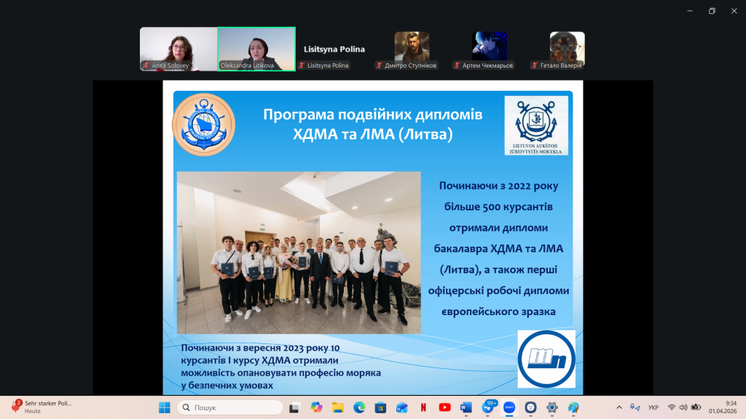The image size is (746, 419).
Task: Select Oleksandra Litikova's video tile
Action: [256, 49]
